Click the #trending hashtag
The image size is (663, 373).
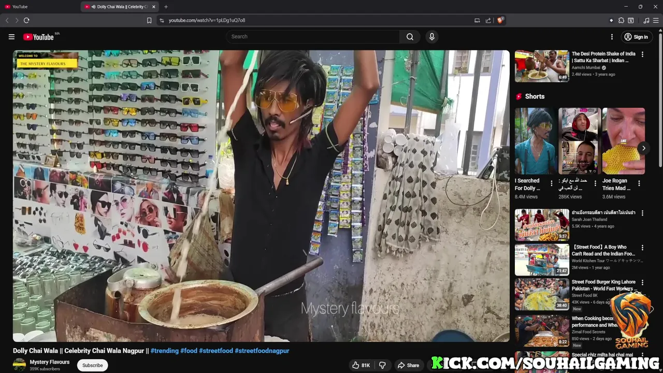point(165,351)
